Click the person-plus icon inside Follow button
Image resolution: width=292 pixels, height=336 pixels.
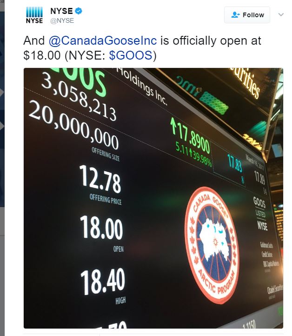tap(235, 15)
